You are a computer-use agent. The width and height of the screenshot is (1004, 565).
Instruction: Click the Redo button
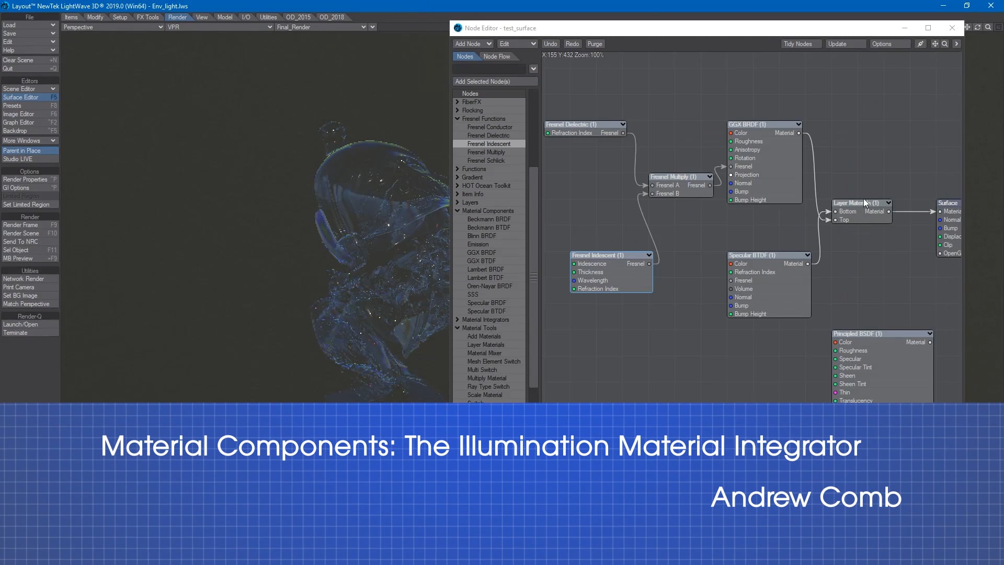[x=572, y=44]
